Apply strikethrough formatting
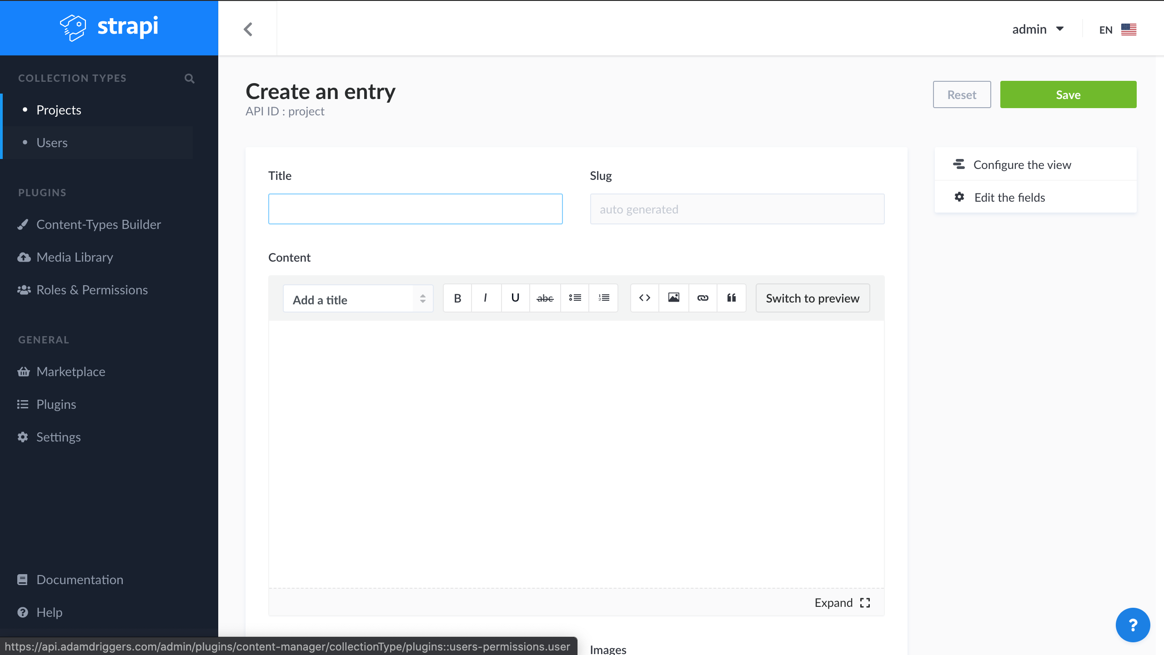The height and width of the screenshot is (655, 1164). coord(545,298)
